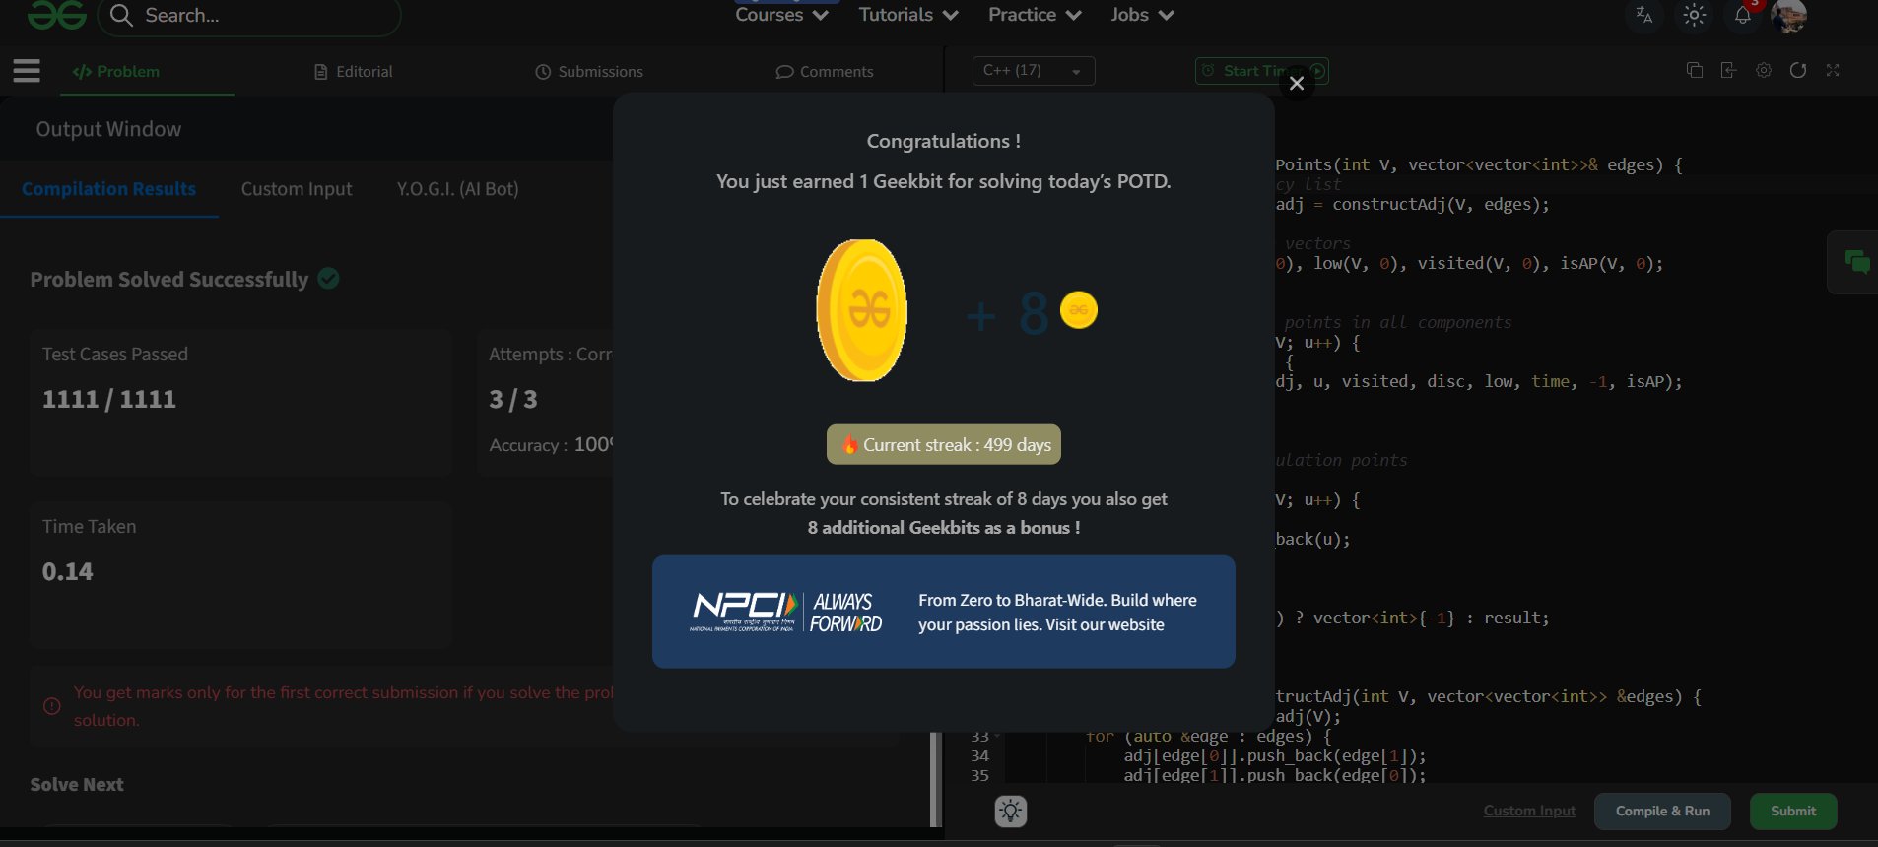Screen dimensions: 1878x847
Task: Click the copy code icon
Action: 1695,70
